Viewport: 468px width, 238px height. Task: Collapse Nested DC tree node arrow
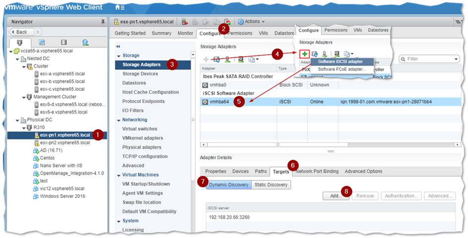pyautogui.click(x=18, y=59)
